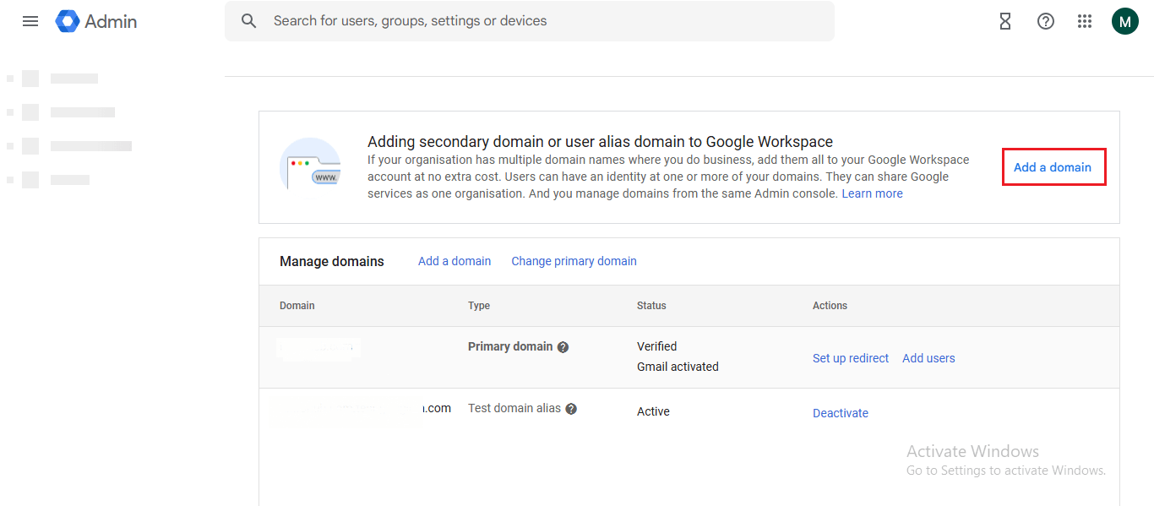Click the Domain column header
1154x506 pixels.
pyautogui.click(x=297, y=306)
